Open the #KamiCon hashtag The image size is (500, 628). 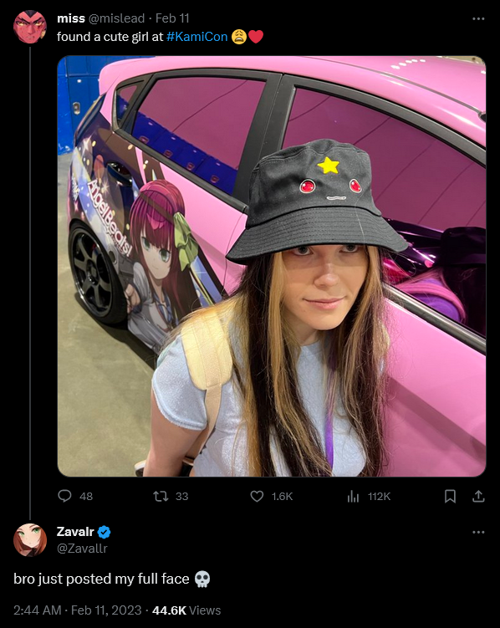[x=196, y=37]
